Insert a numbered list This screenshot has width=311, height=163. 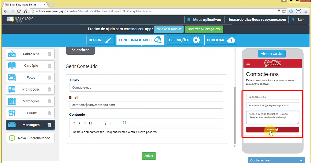coord(107,123)
